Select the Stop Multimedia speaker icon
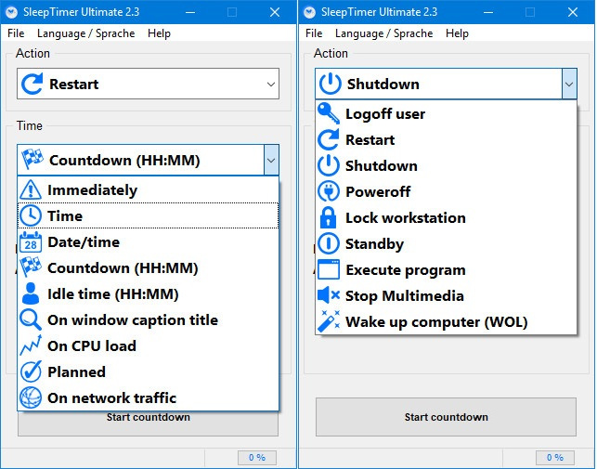Screen dimensions: 597x469 [328, 295]
